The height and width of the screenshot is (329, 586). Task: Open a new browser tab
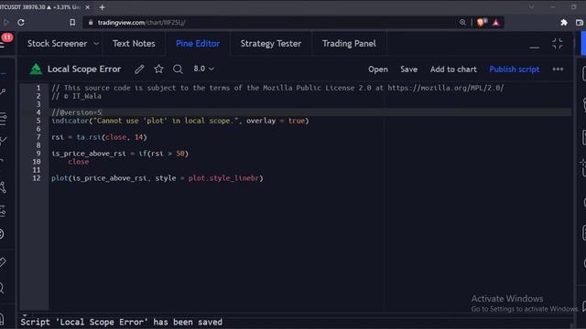[102, 7]
